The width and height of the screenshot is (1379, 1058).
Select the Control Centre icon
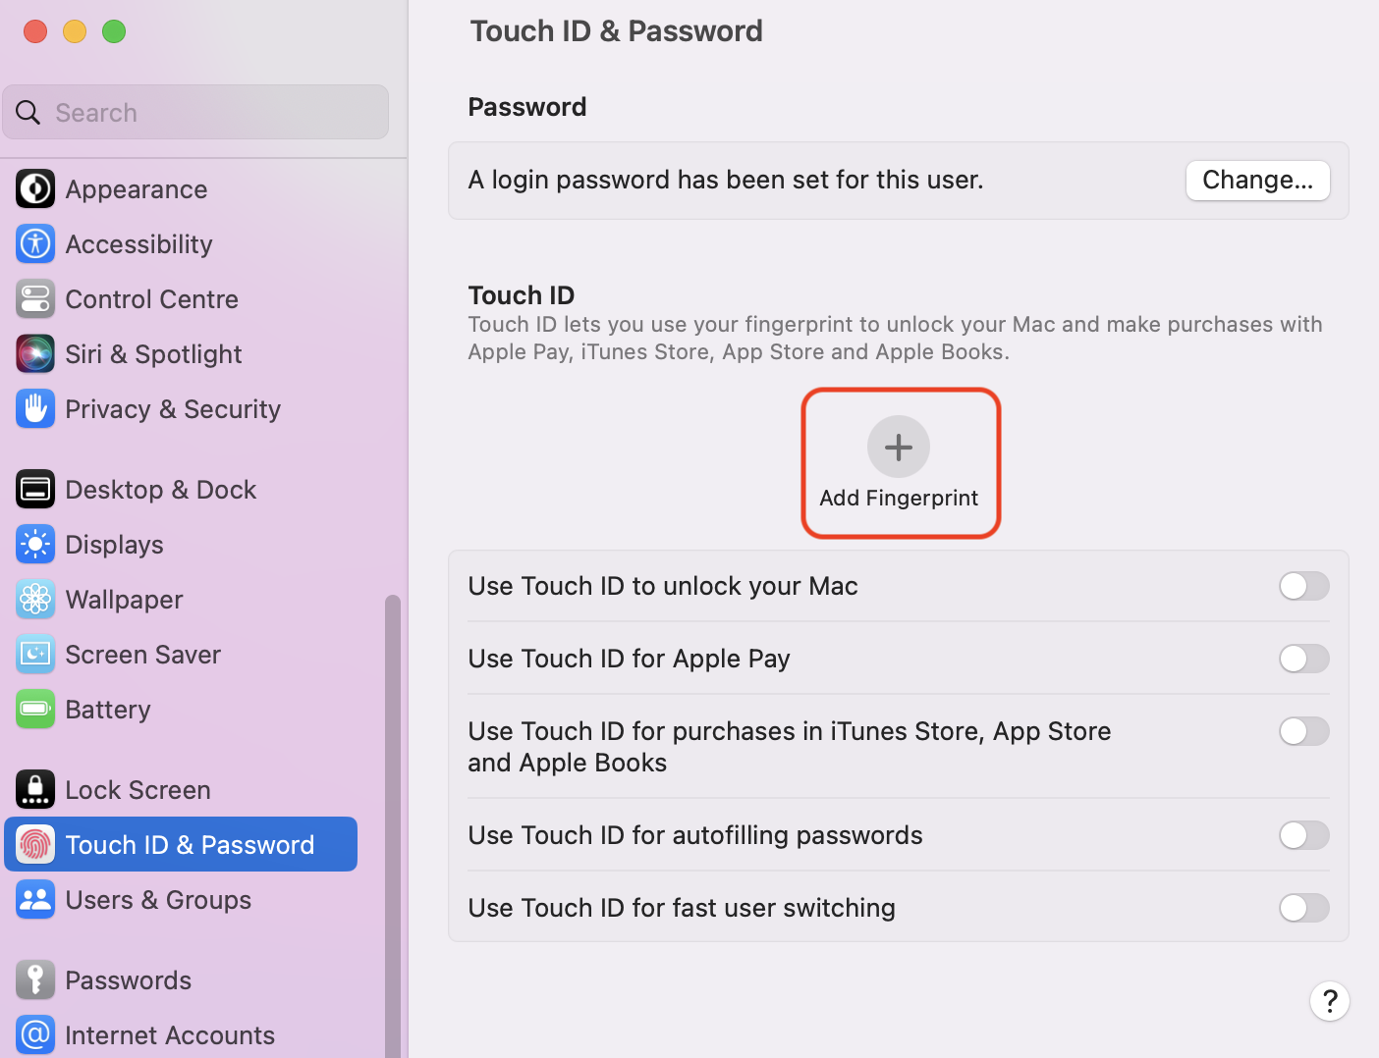click(35, 299)
